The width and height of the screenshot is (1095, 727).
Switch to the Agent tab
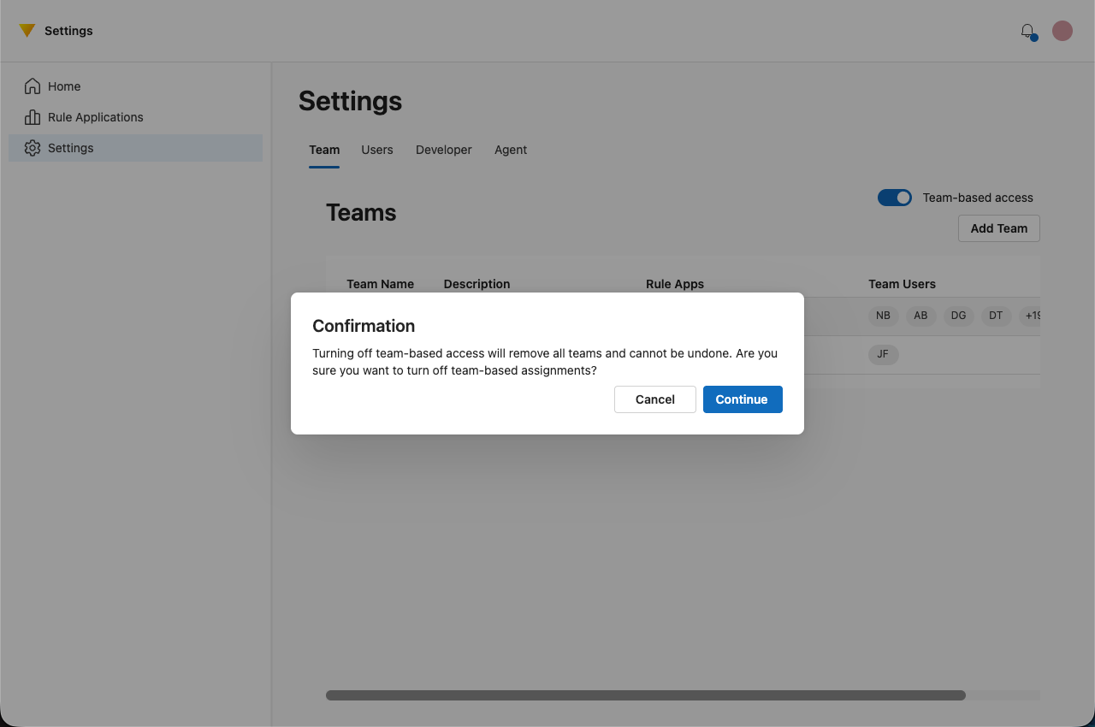(510, 150)
